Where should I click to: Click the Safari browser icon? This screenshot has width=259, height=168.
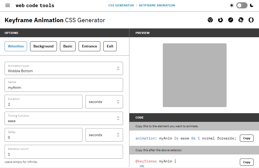click(x=231, y=20)
